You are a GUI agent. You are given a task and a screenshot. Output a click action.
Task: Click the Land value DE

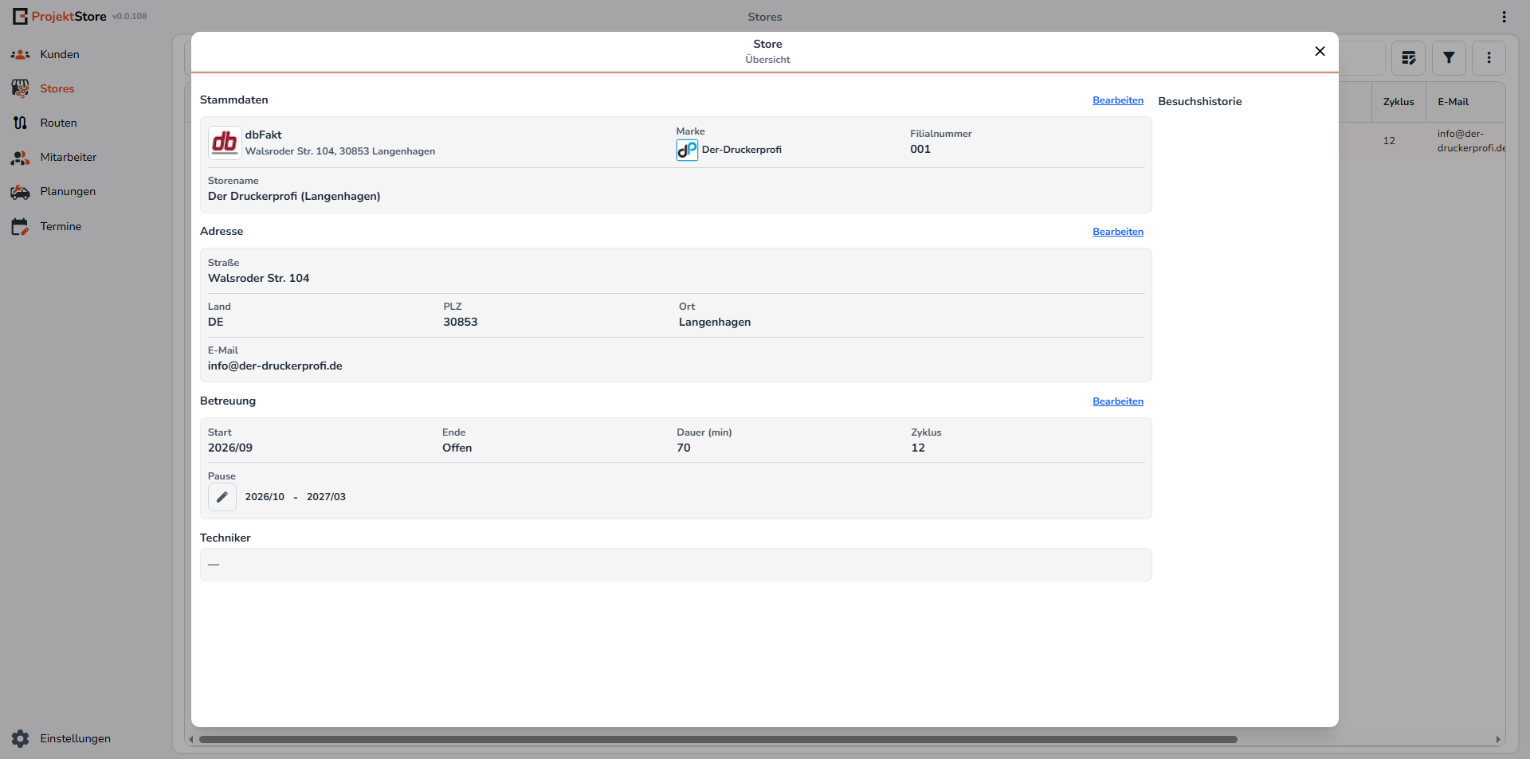[x=216, y=322]
